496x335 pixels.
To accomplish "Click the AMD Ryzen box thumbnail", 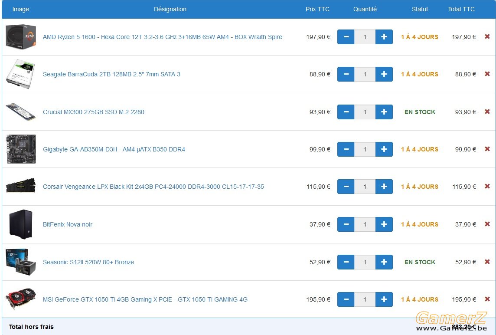I will (x=21, y=37).
